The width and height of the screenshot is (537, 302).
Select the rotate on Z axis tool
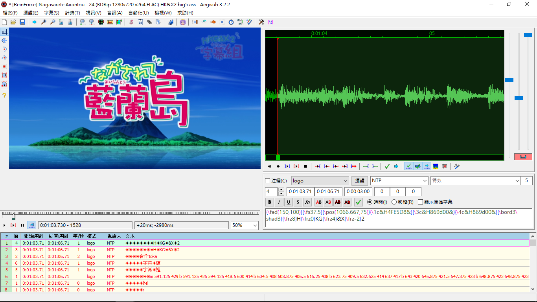pyautogui.click(x=4, y=49)
